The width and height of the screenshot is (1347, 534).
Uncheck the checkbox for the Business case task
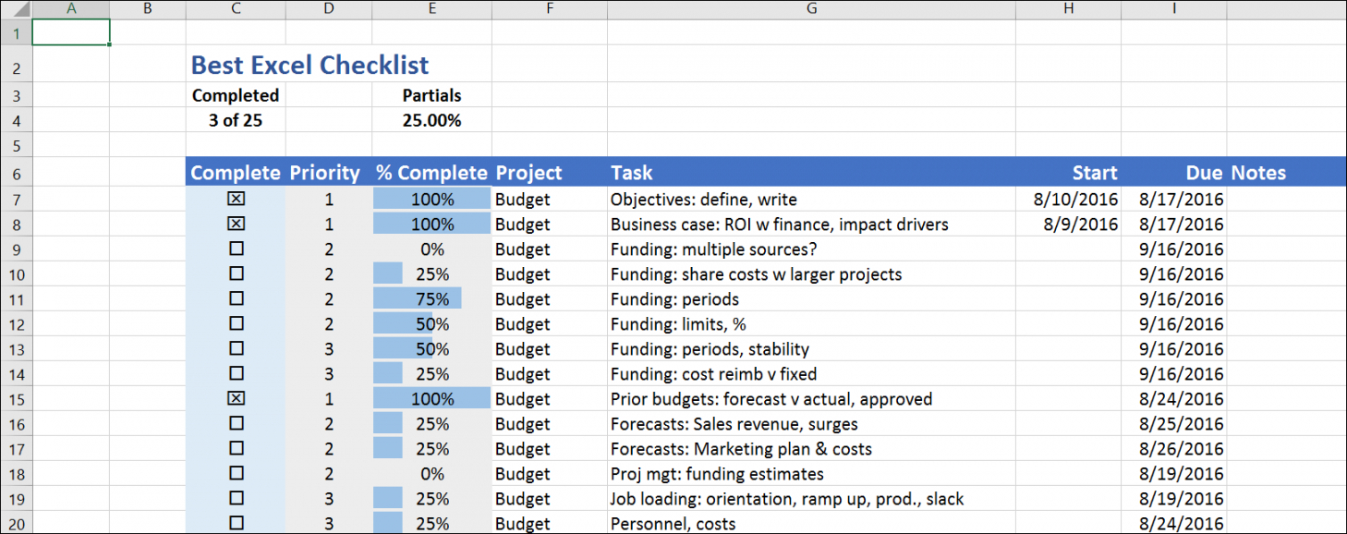click(236, 225)
